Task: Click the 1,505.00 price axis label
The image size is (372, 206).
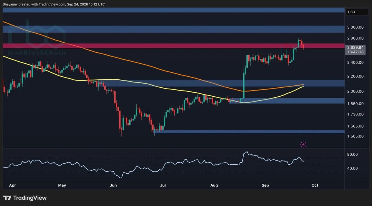Action: [x=355, y=137]
